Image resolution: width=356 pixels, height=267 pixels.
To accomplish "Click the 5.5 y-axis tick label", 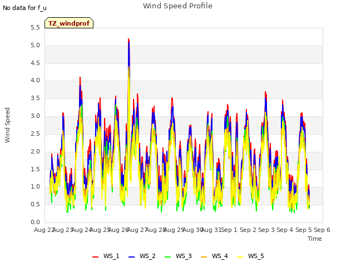I will pos(35,28).
